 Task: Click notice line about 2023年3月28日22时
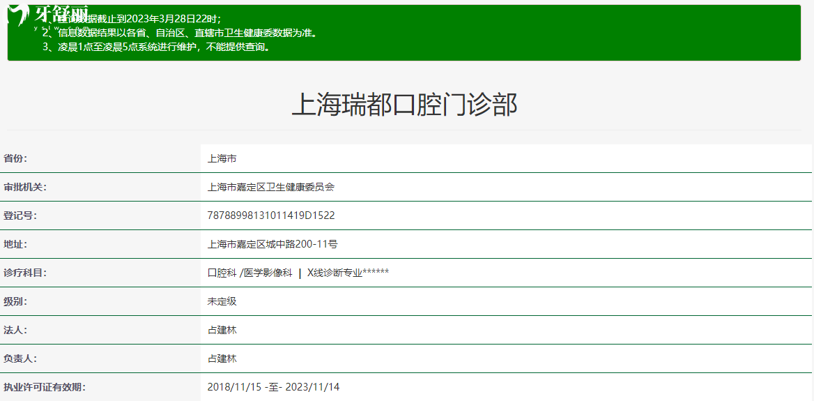coord(132,20)
